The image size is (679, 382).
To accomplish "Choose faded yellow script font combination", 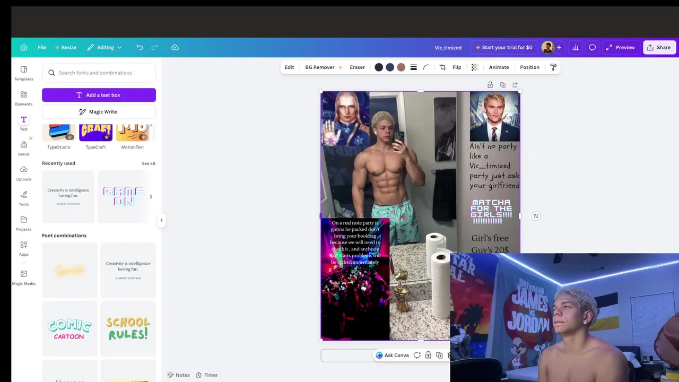I will [x=69, y=270].
